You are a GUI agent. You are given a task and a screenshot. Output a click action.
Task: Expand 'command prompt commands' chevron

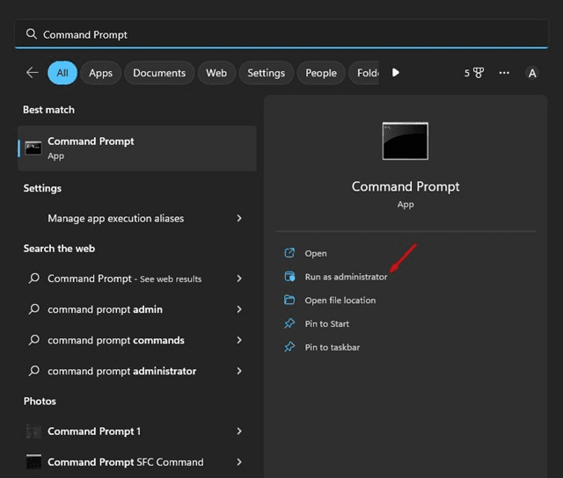tap(239, 340)
